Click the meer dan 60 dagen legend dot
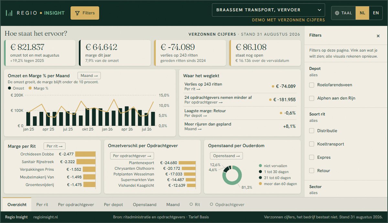388x223 pixels. point(261,184)
